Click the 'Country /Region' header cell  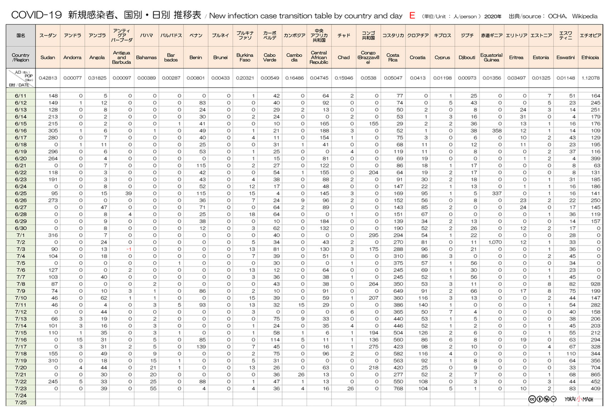point(21,57)
